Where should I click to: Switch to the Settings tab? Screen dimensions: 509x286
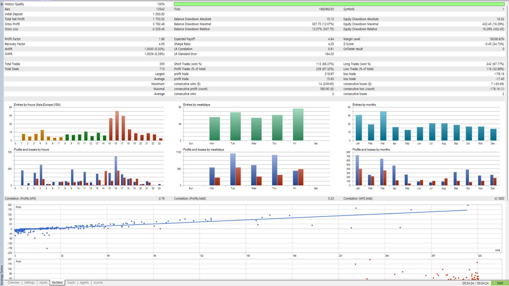click(x=29, y=283)
